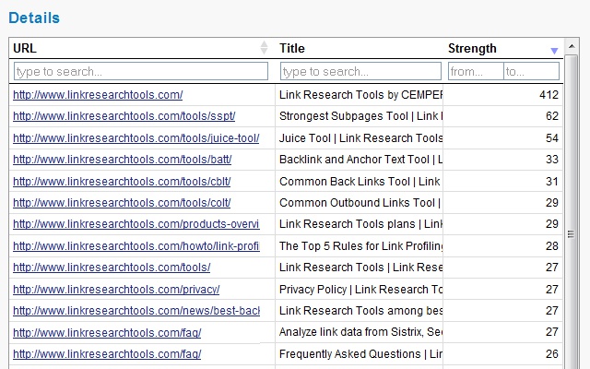Image resolution: width=590 pixels, height=369 pixels.
Task: Open the /products-overvi link
Action: 136,224
